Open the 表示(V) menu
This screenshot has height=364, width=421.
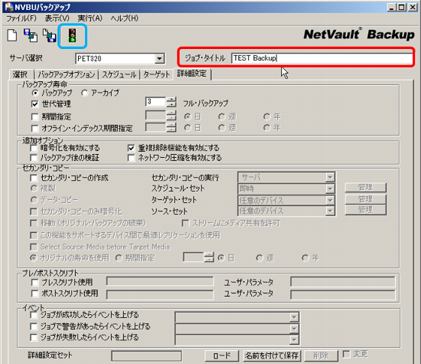(57, 18)
